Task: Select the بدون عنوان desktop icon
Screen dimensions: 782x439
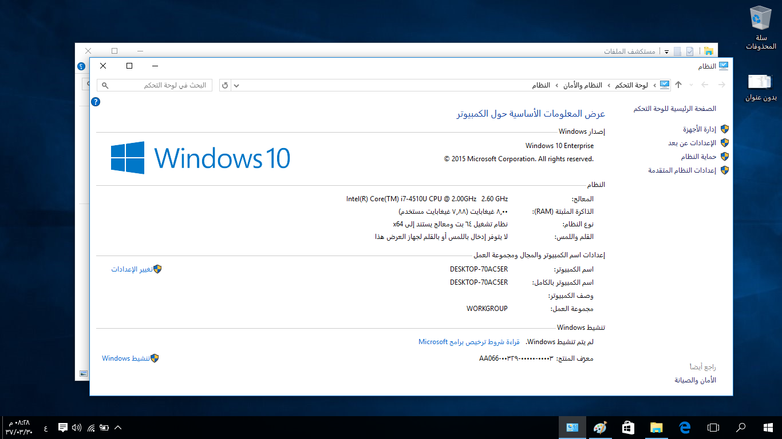Action: (761, 87)
